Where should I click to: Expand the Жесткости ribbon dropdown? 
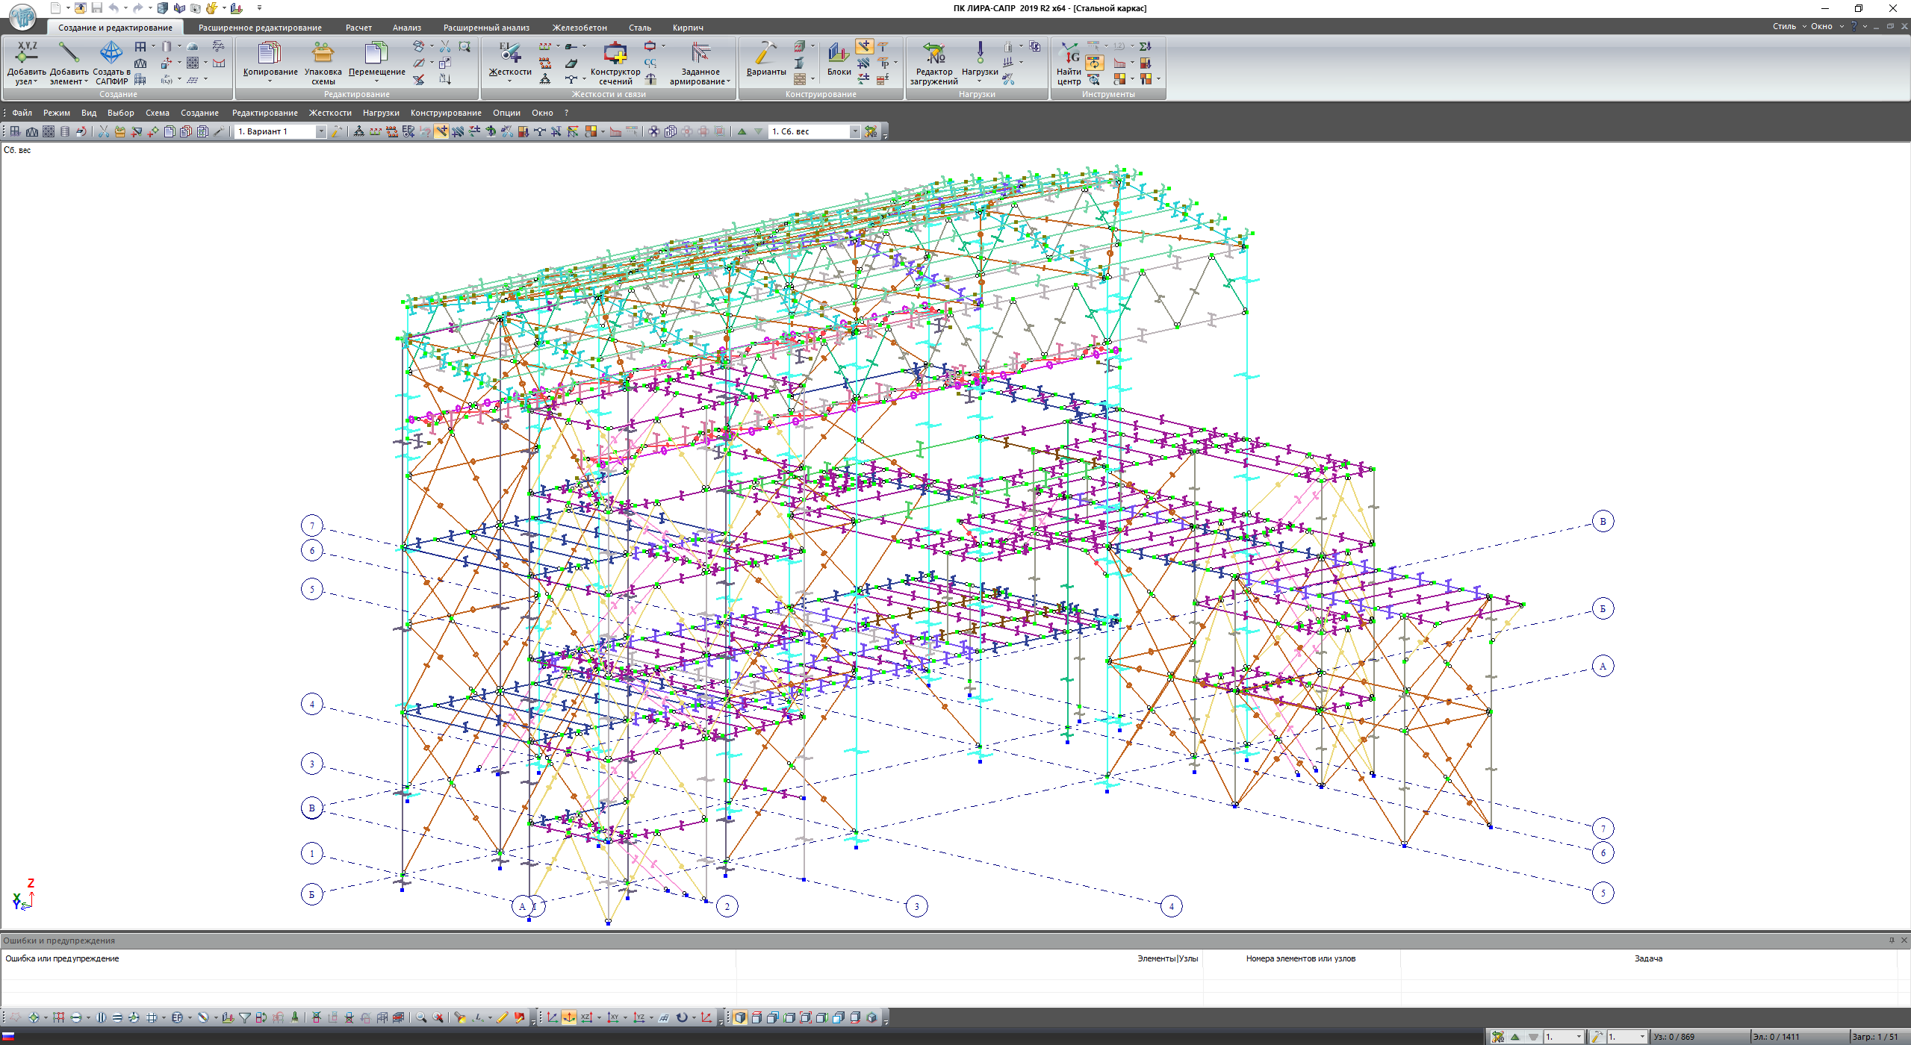(510, 81)
